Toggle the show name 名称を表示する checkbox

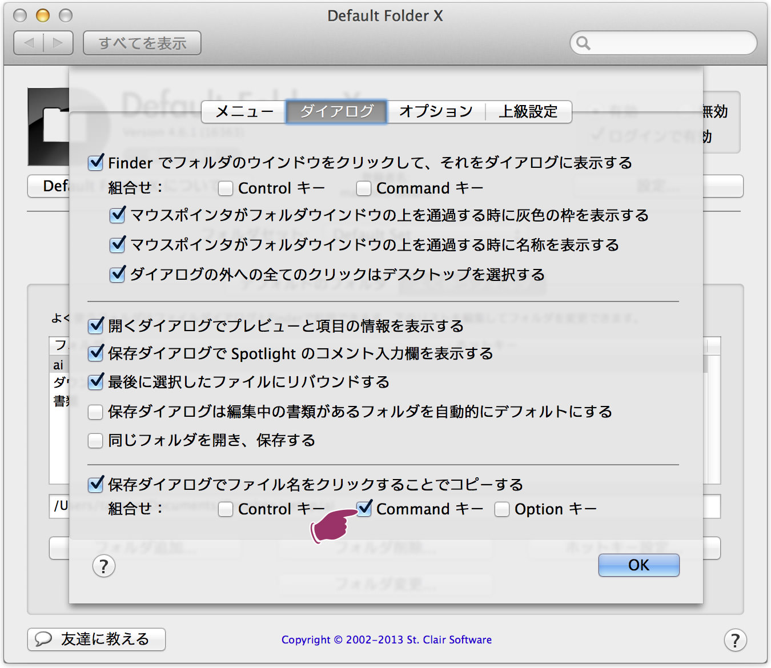118,245
